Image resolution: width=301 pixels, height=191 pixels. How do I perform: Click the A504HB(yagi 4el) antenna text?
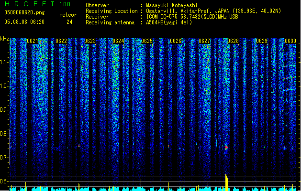coord(169,22)
